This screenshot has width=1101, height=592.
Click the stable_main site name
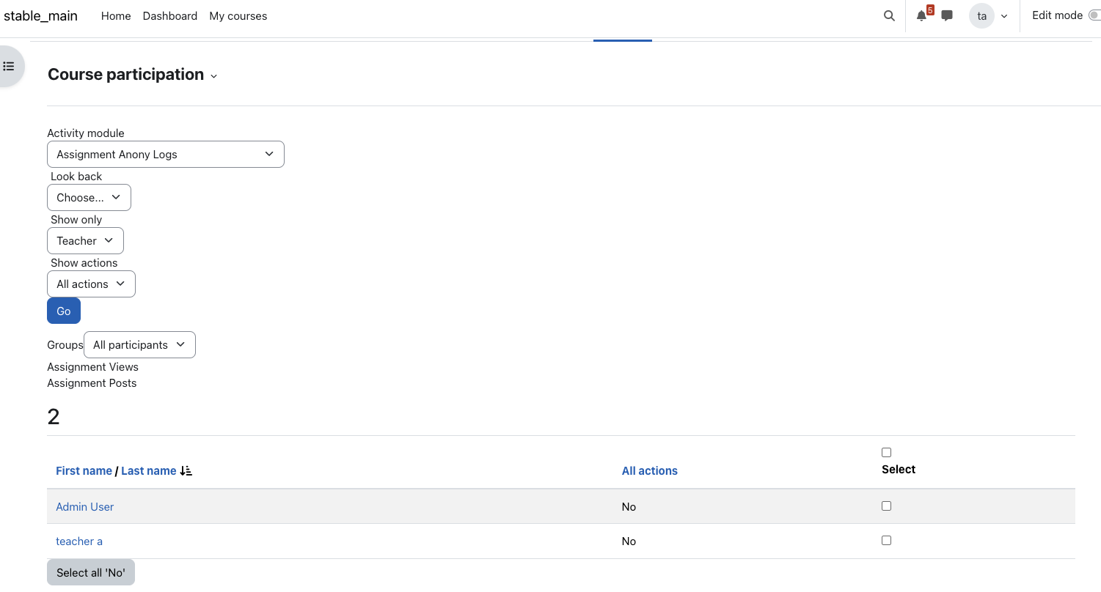pos(41,15)
